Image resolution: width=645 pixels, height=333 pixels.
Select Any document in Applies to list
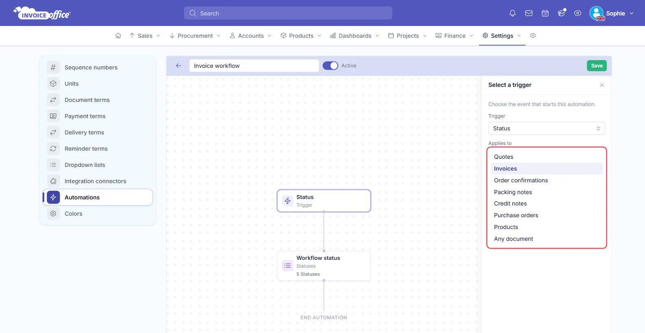[547, 239]
